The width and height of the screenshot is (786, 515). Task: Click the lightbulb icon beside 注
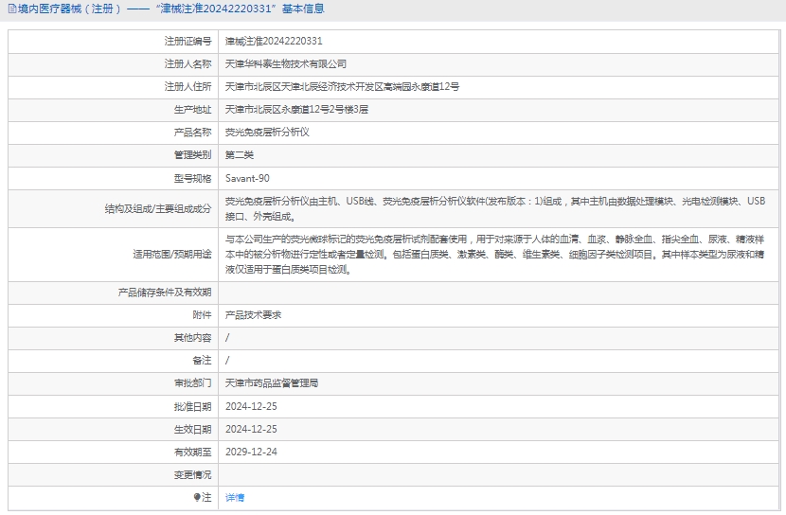point(197,497)
